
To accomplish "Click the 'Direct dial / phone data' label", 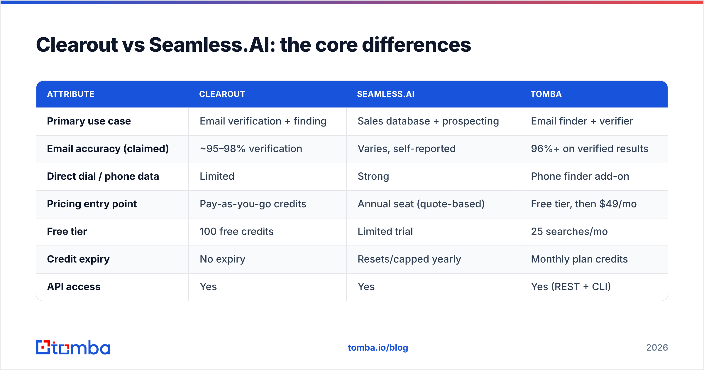I will 103,176.
